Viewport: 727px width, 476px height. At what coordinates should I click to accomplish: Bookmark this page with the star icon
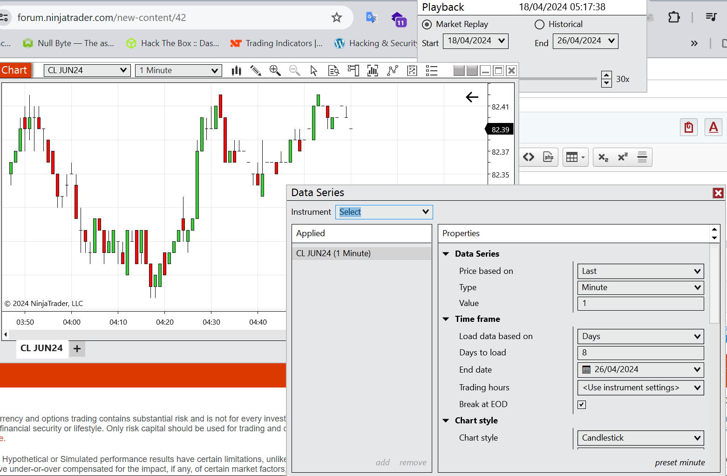[337, 18]
